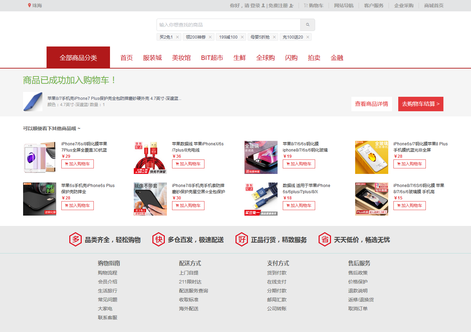Open the 就像不带套 phone case thumbnail
Screen dimensions: 471x332
(x=150, y=199)
